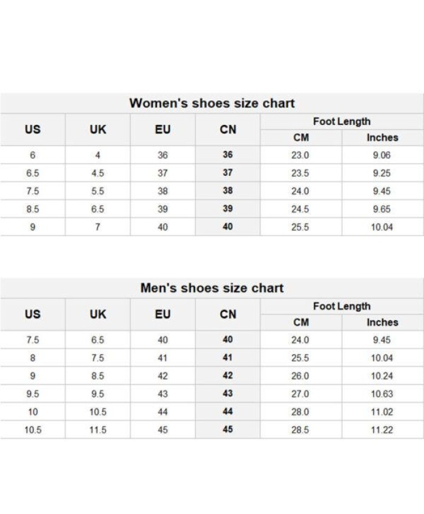Select women's UK size 4.5 cell

click(x=98, y=173)
